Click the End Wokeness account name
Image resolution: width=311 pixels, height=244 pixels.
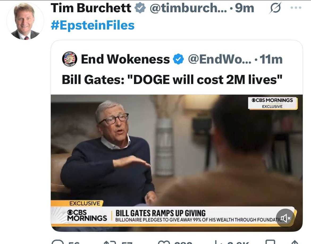(125, 59)
